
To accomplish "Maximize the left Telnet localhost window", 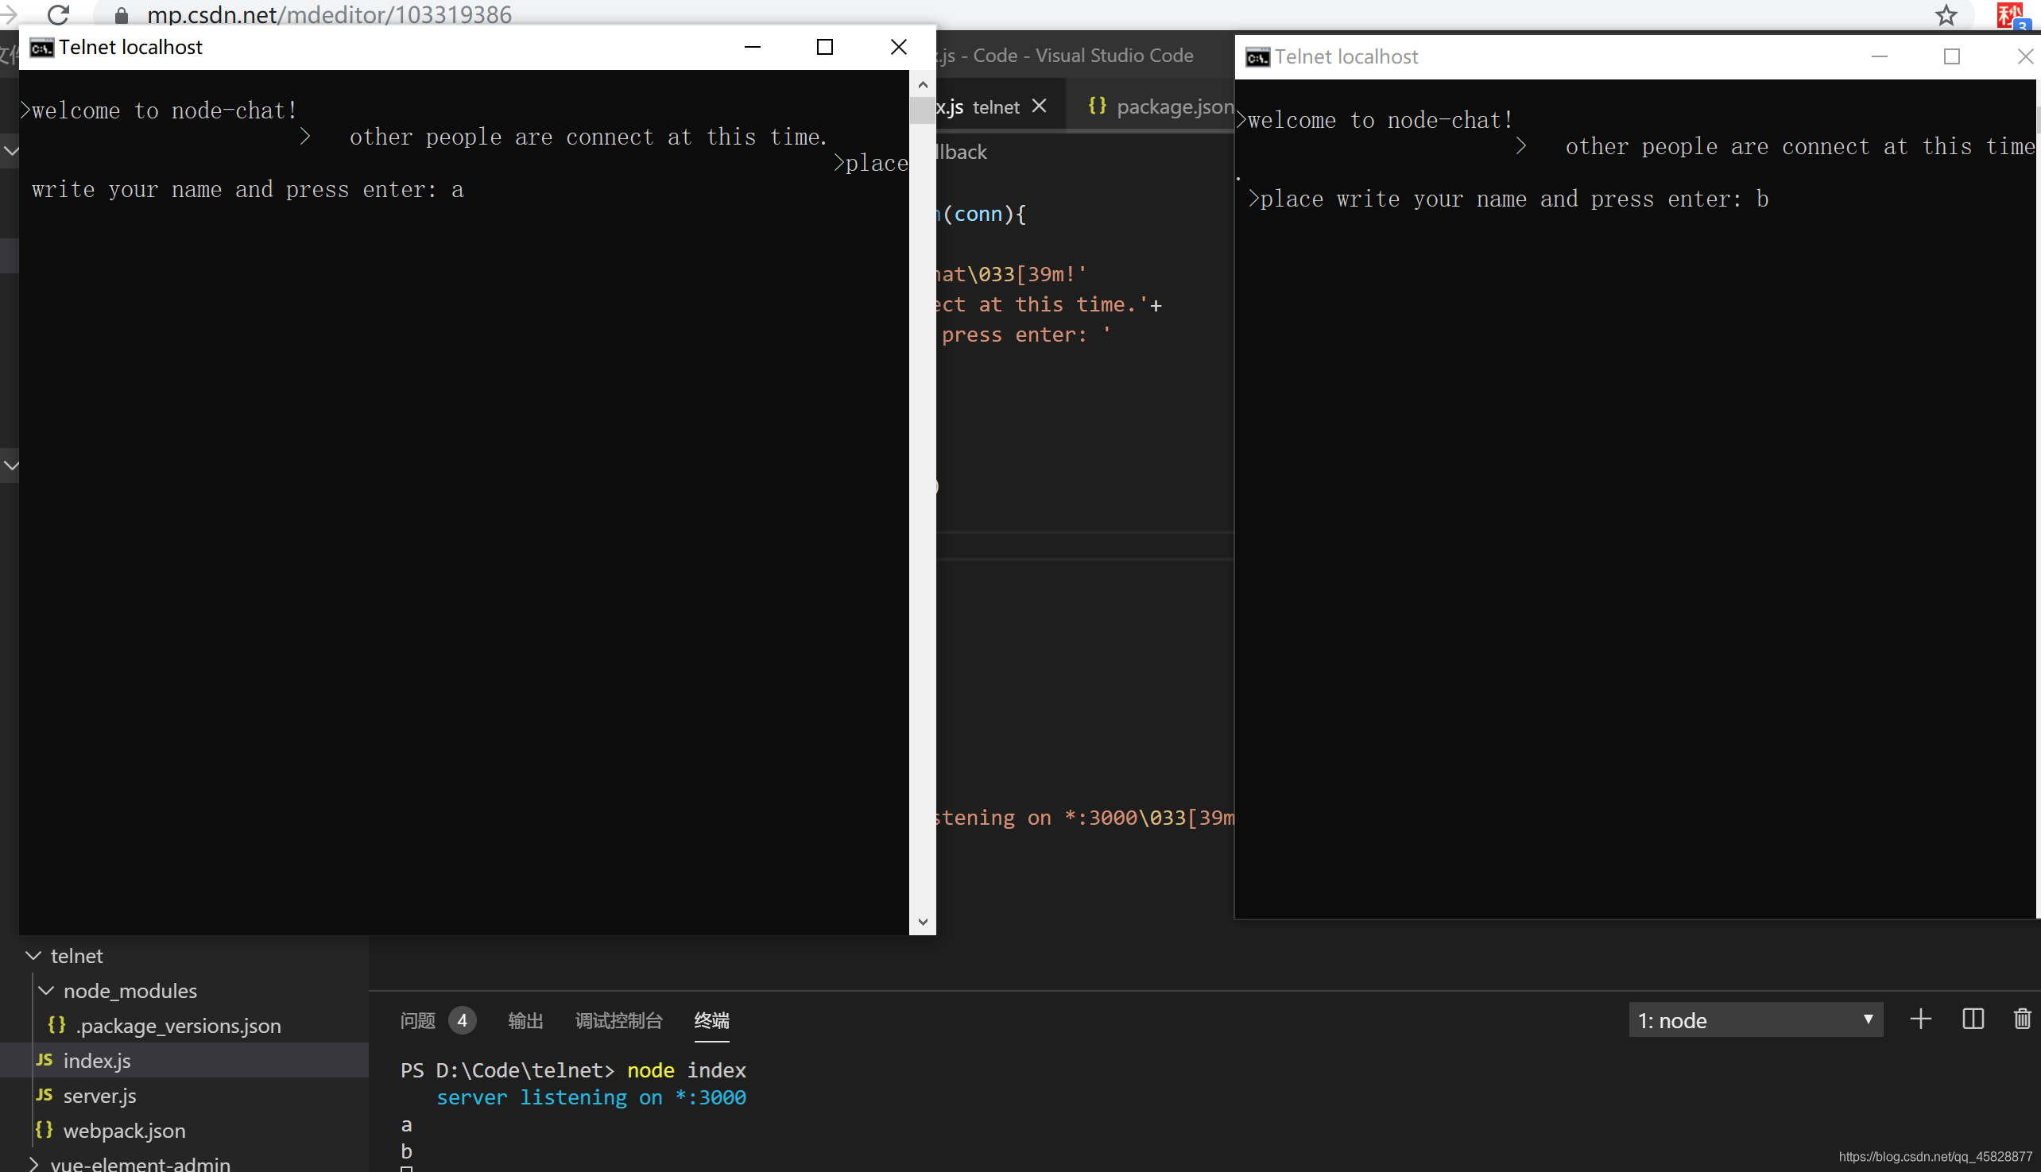I will (x=824, y=47).
